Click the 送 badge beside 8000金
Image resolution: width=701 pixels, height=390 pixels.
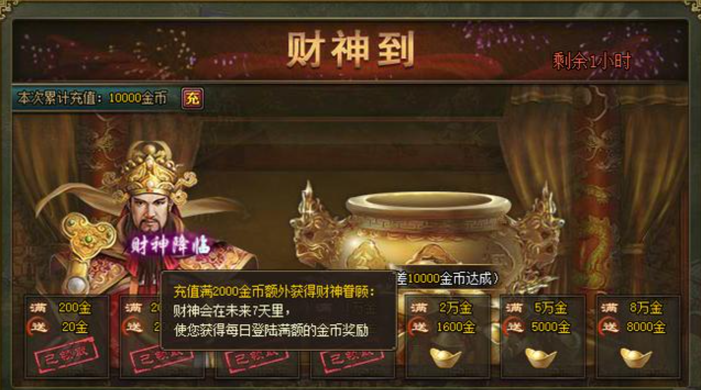click(610, 327)
